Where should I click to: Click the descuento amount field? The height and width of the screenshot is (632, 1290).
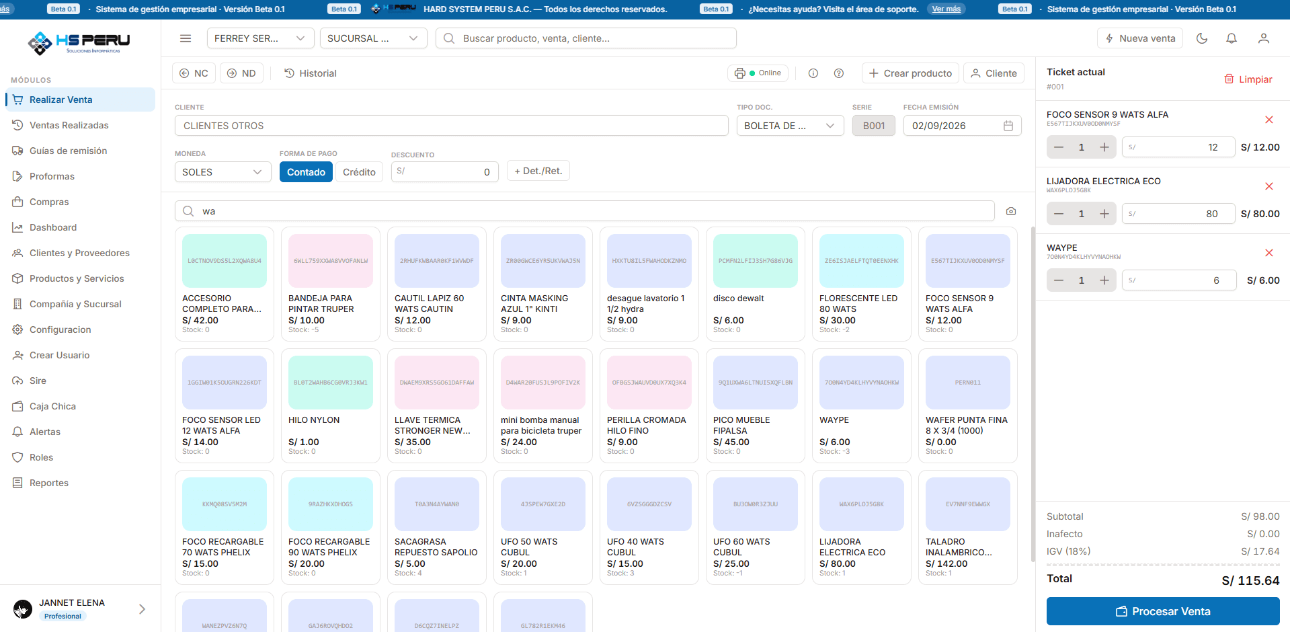(x=445, y=171)
